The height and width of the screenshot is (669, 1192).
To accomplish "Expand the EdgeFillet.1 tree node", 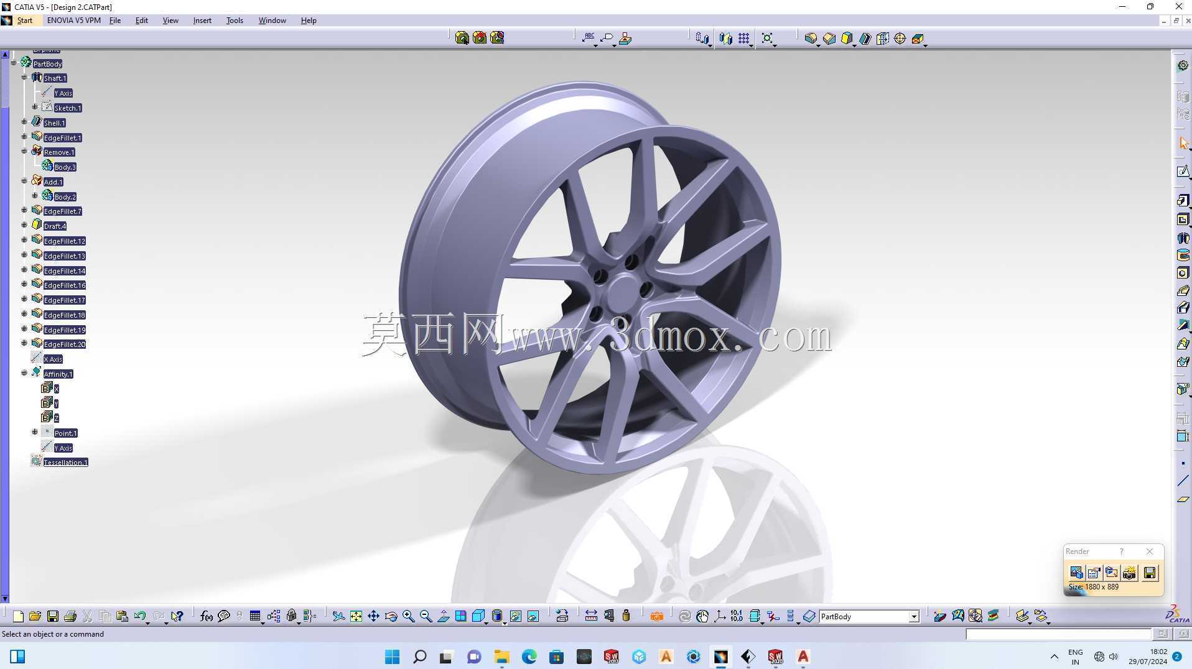I will (24, 137).
